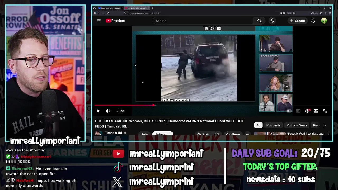This screenshot has height=190, width=338.
Task: Play the Timcast IRL video
Action: click(98, 111)
